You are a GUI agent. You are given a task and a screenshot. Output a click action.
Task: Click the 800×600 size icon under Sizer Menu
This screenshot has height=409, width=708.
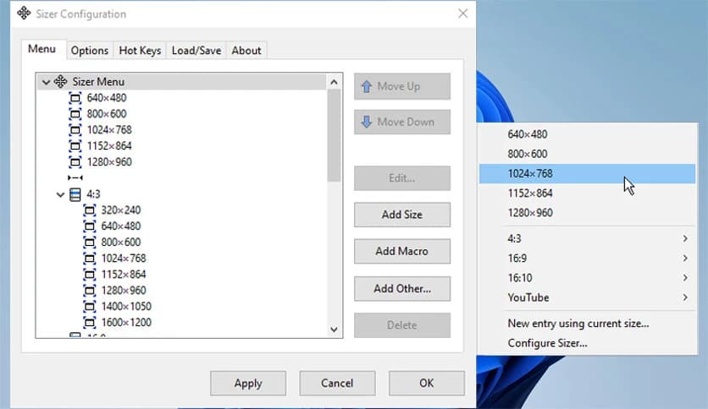75,114
